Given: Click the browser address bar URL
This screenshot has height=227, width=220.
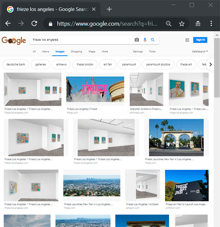Looking at the screenshot, I should click(x=107, y=24).
